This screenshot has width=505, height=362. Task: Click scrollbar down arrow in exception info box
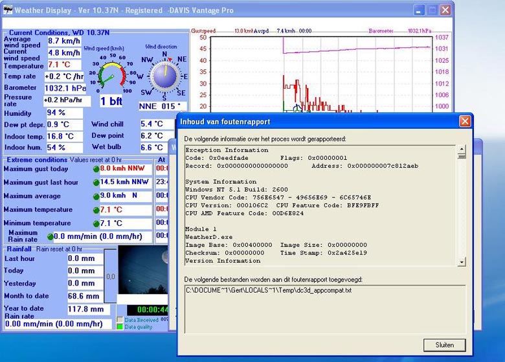462,262
